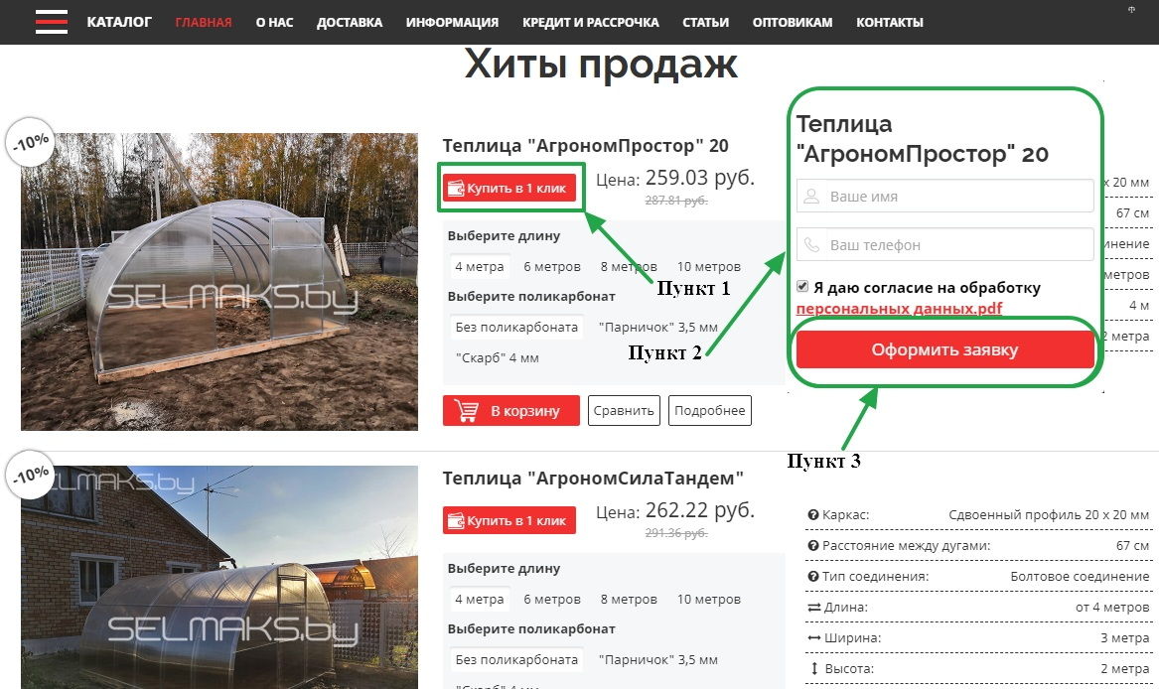Pick Без поликарбоната for the first greenhouse
The height and width of the screenshot is (689, 1159).
516,327
